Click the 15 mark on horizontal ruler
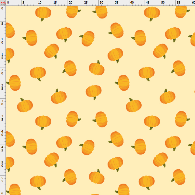 (55, 3)
